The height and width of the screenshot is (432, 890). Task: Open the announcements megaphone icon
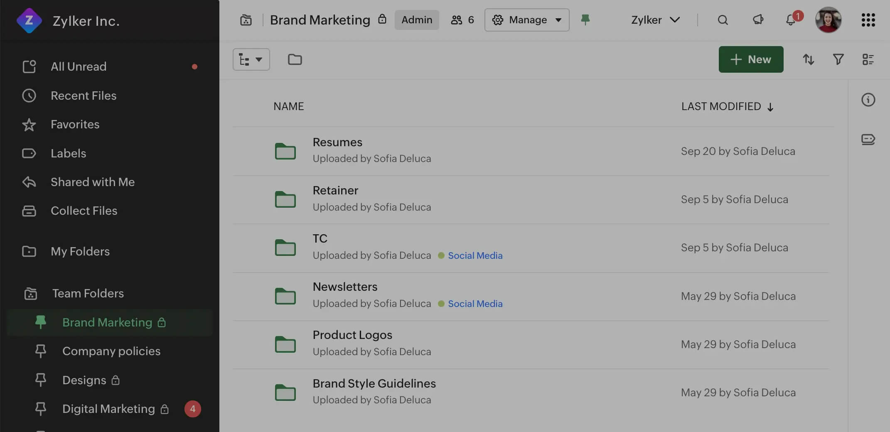coord(758,20)
